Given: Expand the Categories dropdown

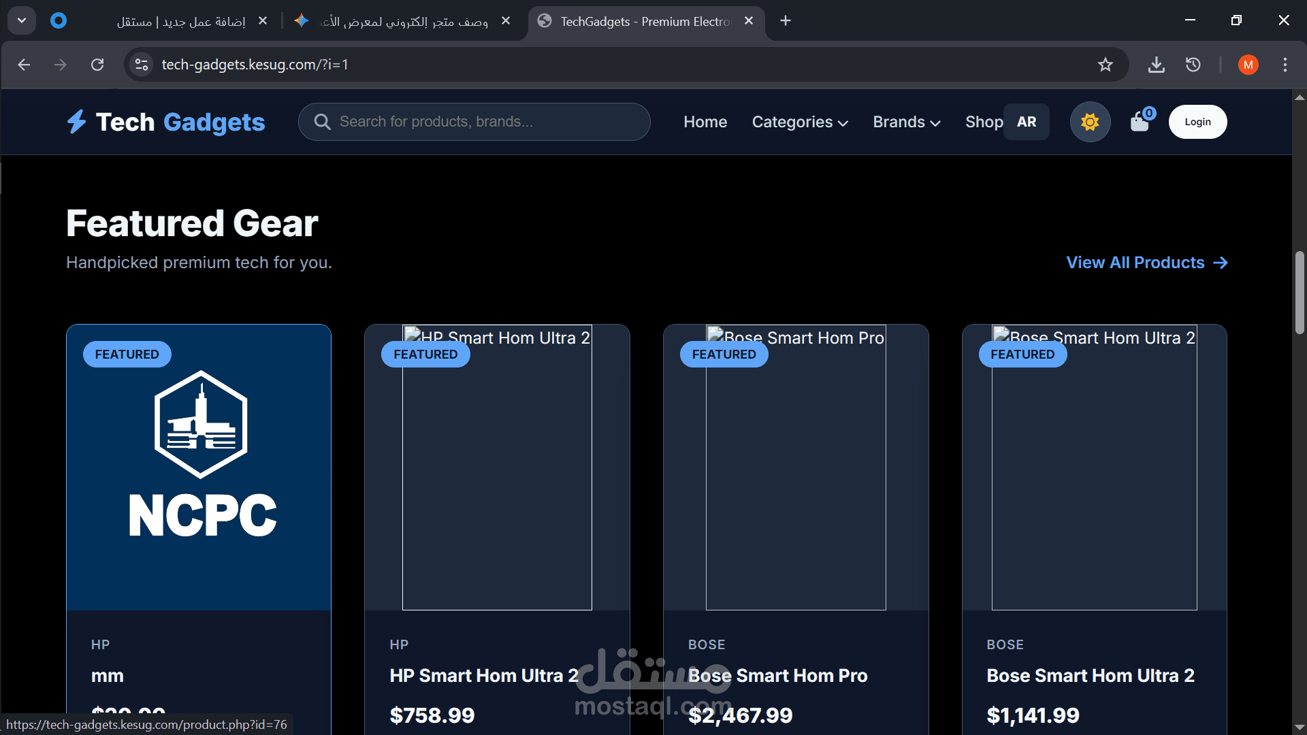Looking at the screenshot, I should click(x=800, y=122).
